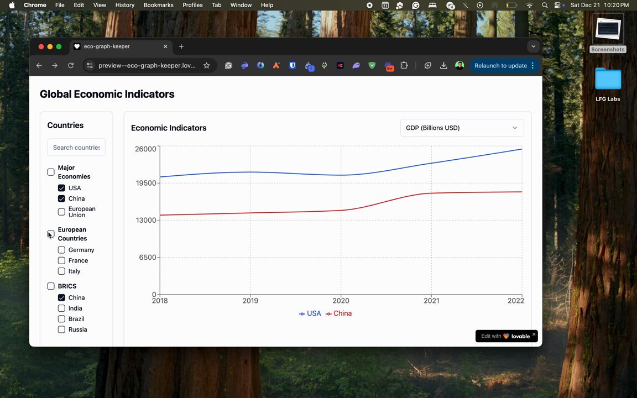Go back with the browser back arrow
This screenshot has width=637, height=398.
pos(39,65)
